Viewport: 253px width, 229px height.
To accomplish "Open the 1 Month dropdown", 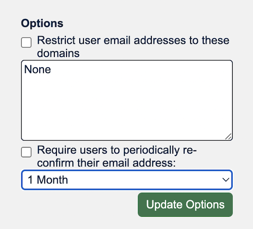I will click(x=127, y=180).
